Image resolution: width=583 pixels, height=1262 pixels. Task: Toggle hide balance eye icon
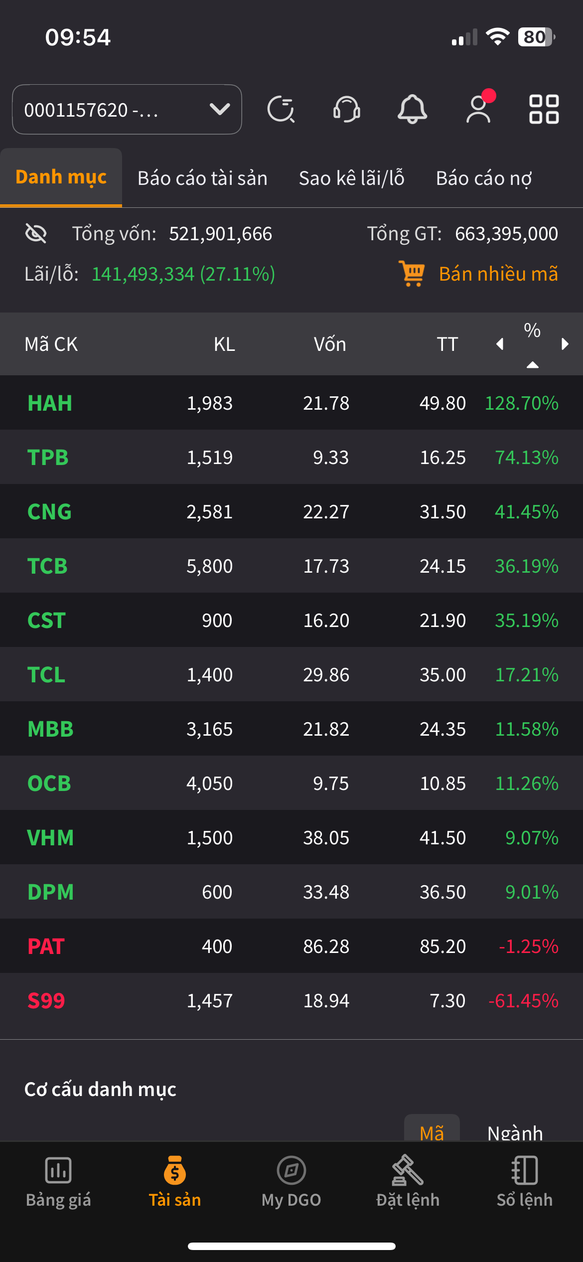pyautogui.click(x=36, y=233)
